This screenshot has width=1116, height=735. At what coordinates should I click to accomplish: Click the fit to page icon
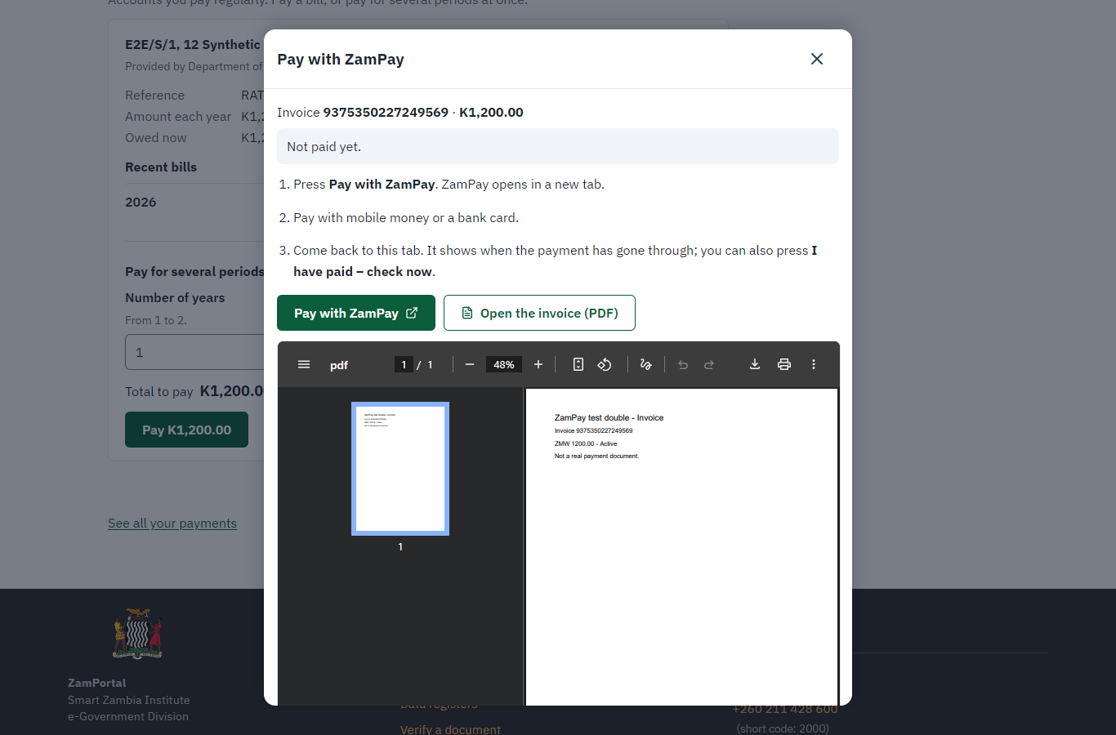[578, 364]
